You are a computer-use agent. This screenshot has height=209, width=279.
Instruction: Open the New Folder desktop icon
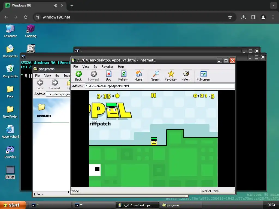point(10,112)
